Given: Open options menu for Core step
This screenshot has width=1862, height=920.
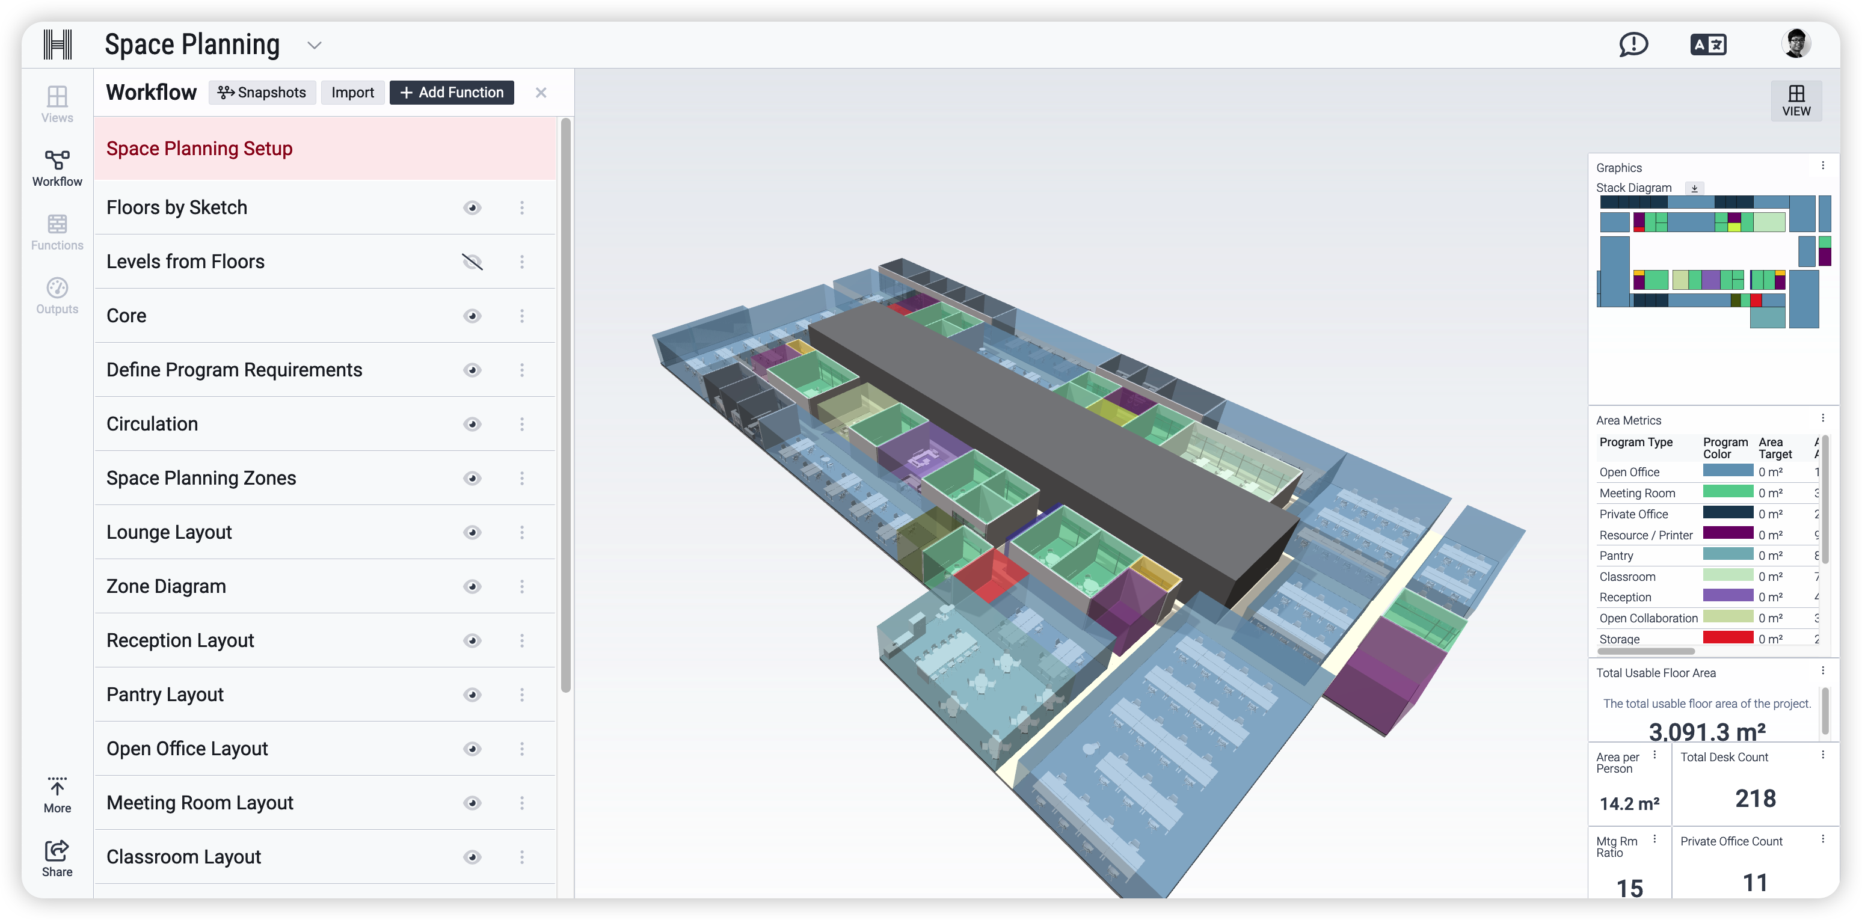Looking at the screenshot, I should click(x=522, y=316).
